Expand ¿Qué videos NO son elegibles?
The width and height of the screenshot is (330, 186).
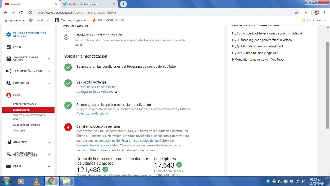pyautogui.click(x=255, y=53)
